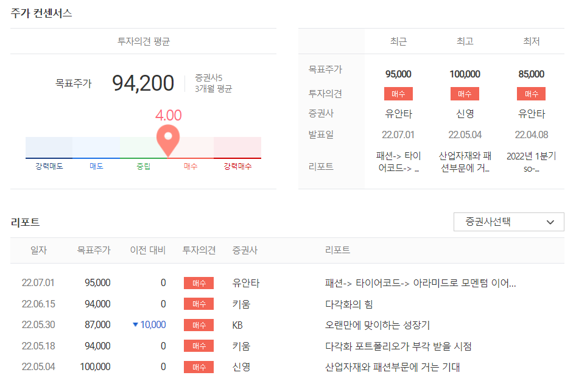Click 최저 report summary 2022년 1분기 so-...
The image size is (576, 378).
[531, 162]
